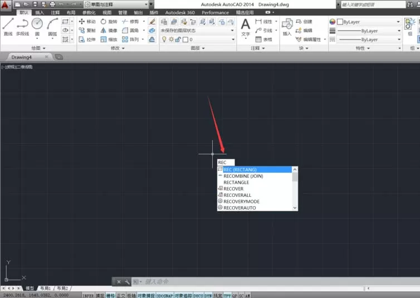Click the Rotate (旋转) tool
This screenshot has height=298, width=420.
(109, 21)
